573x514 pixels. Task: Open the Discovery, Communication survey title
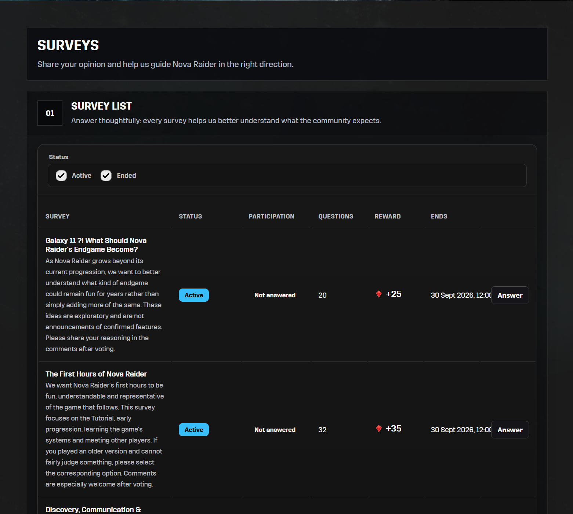(x=93, y=510)
